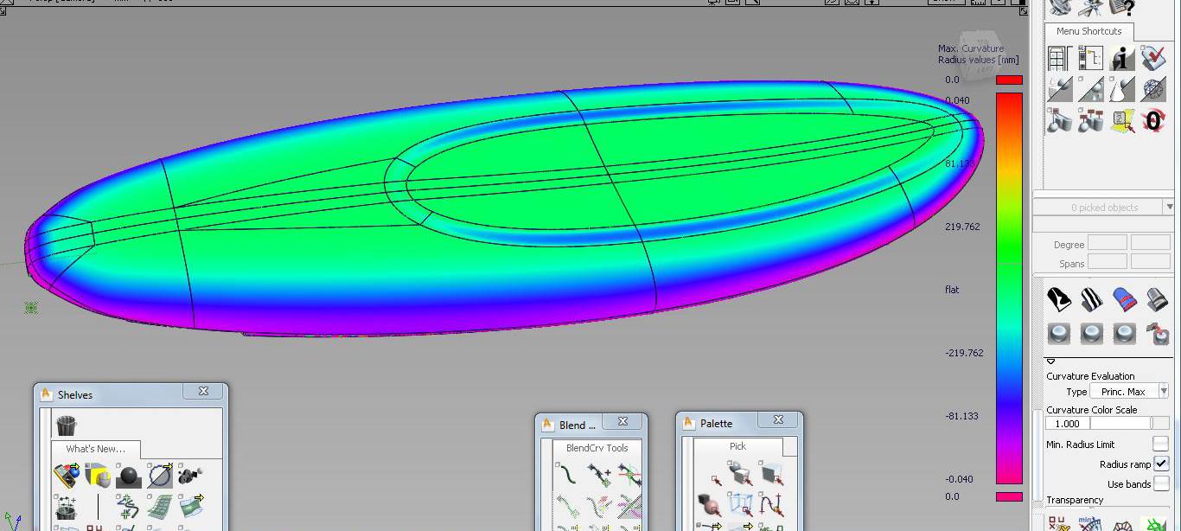Click the red zero reset icon
The height and width of the screenshot is (531, 1181).
(x=1153, y=119)
